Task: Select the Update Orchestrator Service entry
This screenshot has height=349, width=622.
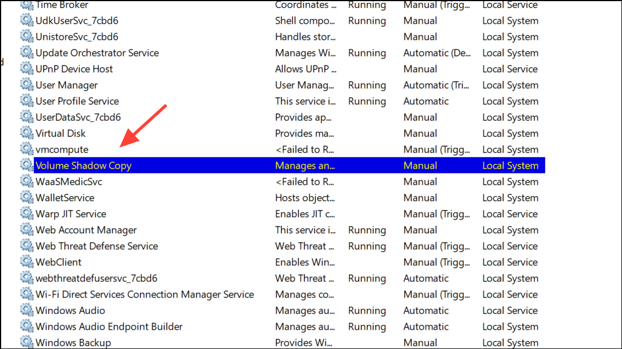Action: pyautogui.click(x=97, y=53)
